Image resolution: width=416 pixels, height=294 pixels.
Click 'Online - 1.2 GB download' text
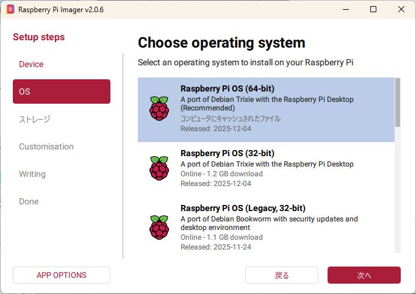click(221, 174)
